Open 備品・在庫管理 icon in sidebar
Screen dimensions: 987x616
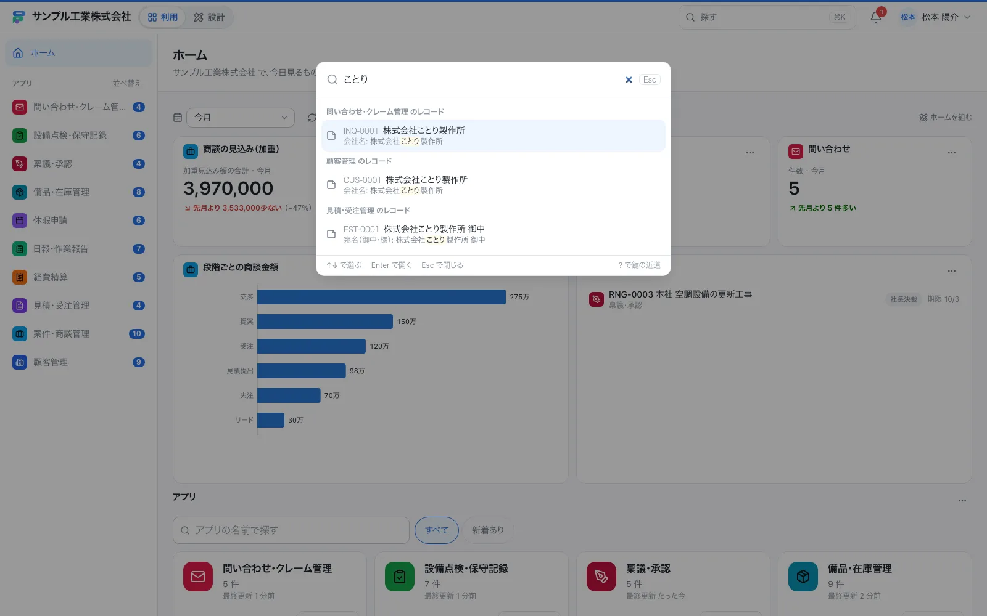pyautogui.click(x=20, y=192)
